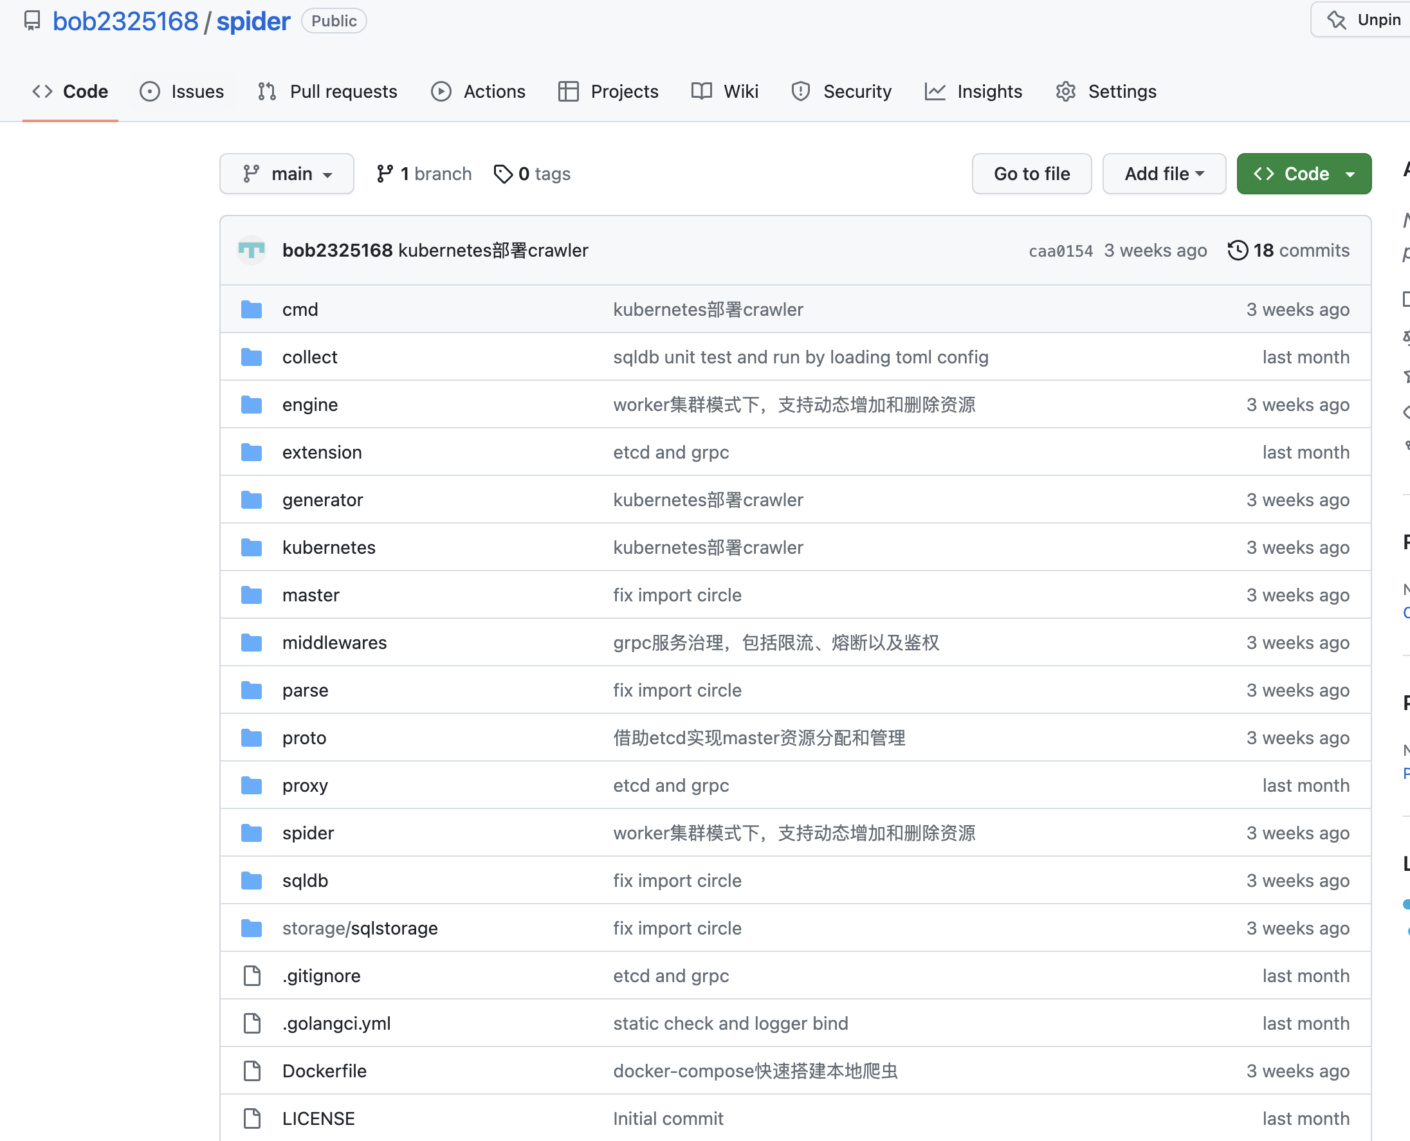Open the proxy folder
The height and width of the screenshot is (1141, 1410).
(305, 785)
